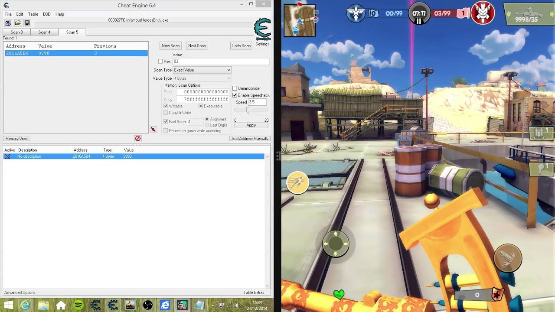Click the open-folder load table icon
This screenshot has width=555, height=312.
tap(18, 23)
